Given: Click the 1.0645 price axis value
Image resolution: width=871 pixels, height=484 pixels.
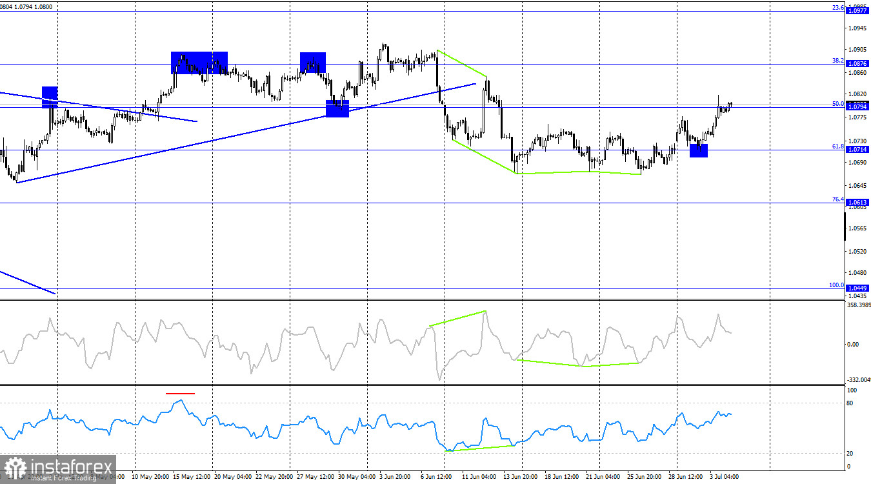Looking at the screenshot, I should coord(859,186).
